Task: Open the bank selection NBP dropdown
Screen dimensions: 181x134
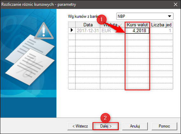Action: coord(145,16)
